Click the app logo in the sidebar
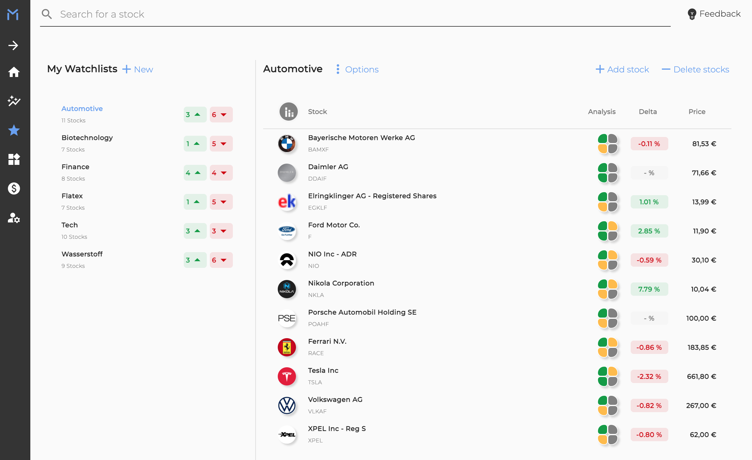 click(13, 14)
